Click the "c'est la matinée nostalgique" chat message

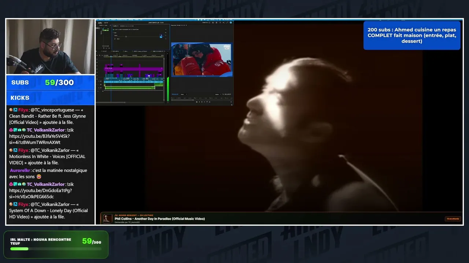[x=48, y=174]
